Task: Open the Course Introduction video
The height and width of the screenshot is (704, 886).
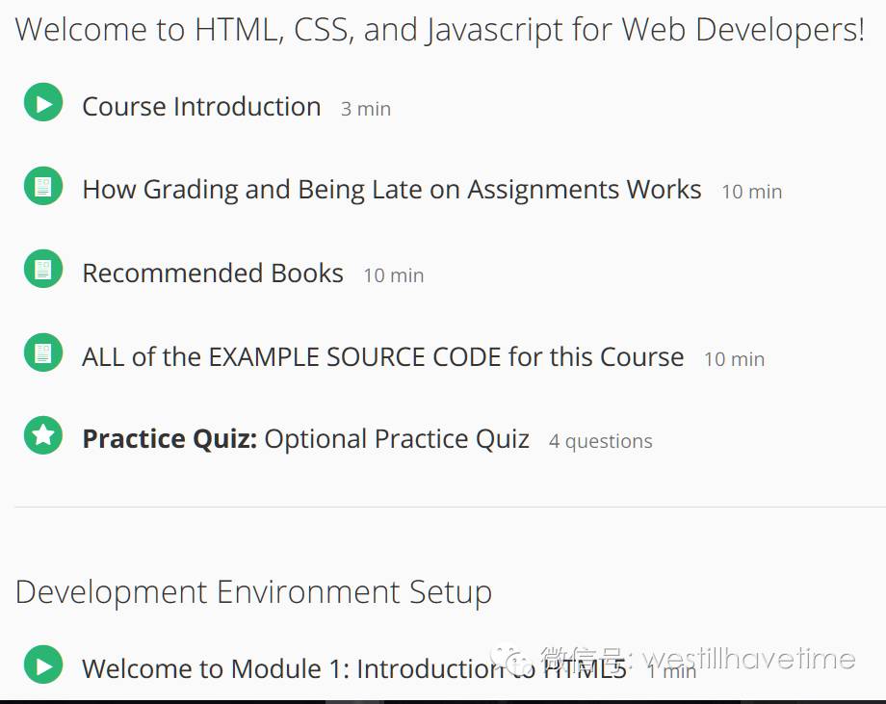Action: coord(201,106)
